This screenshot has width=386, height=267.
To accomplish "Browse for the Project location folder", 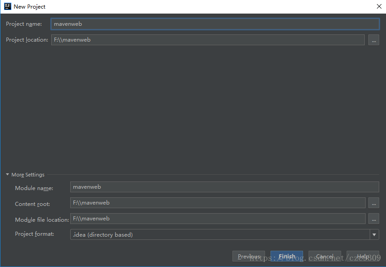I will tap(374, 40).
